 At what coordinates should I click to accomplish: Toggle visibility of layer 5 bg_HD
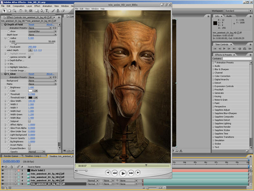point(3,184)
